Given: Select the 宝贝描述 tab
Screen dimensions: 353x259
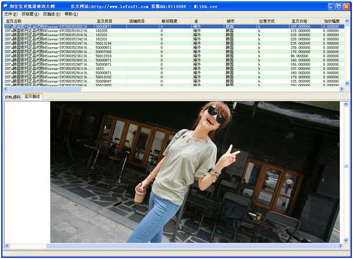Looking at the screenshot, I should pos(31,97).
